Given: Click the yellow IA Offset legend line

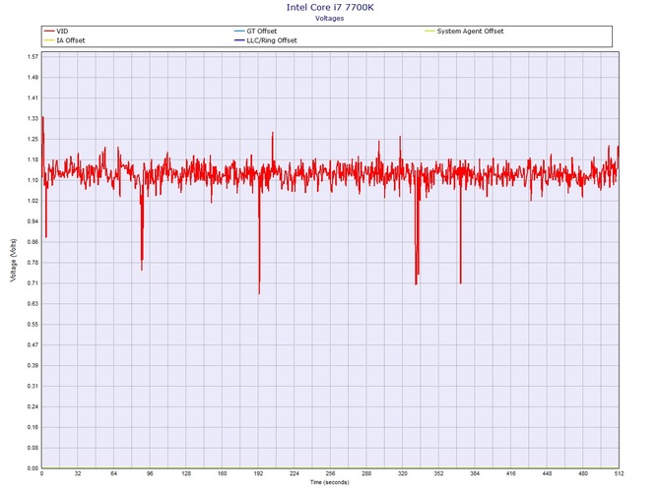Looking at the screenshot, I should coord(49,40).
